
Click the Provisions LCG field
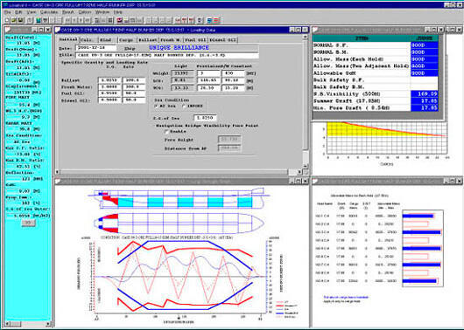(x=208, y=80)
